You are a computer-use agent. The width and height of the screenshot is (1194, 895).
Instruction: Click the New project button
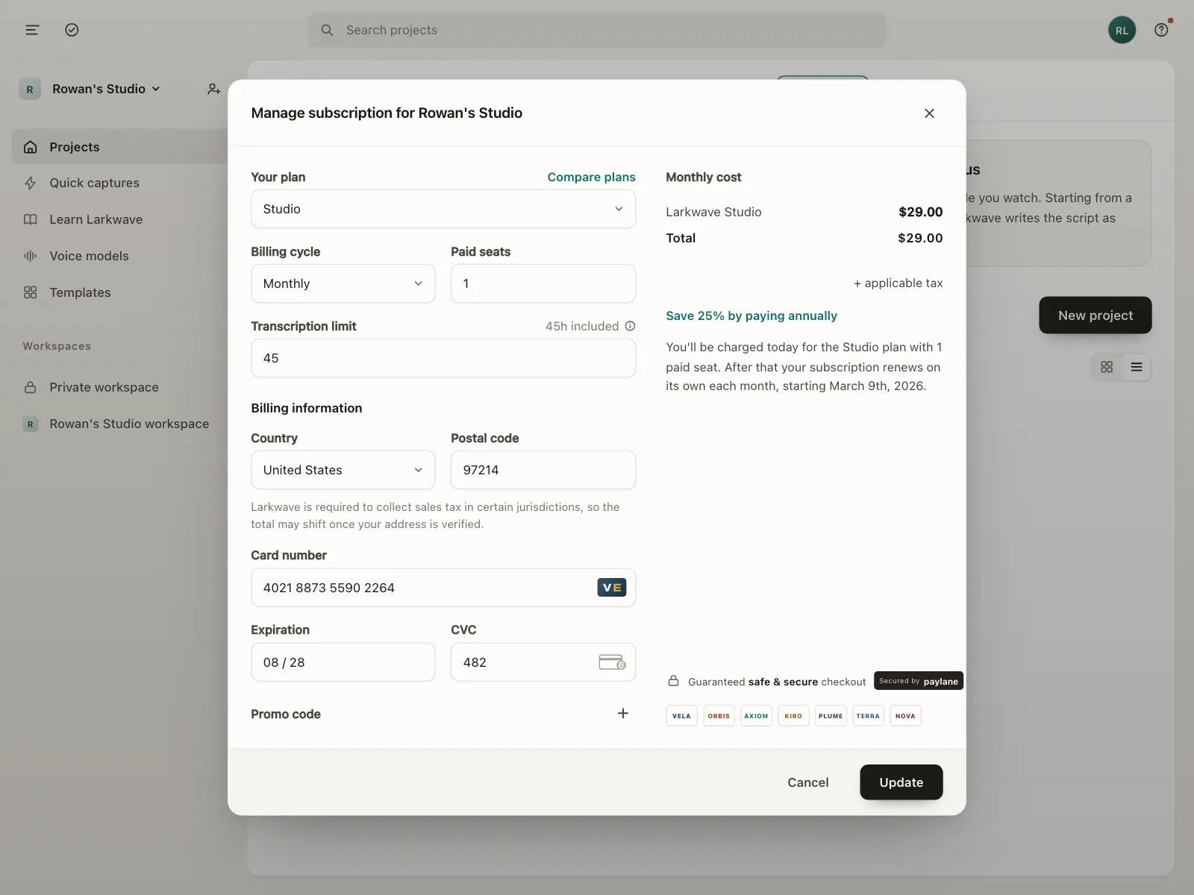(x=1095, y=315)
